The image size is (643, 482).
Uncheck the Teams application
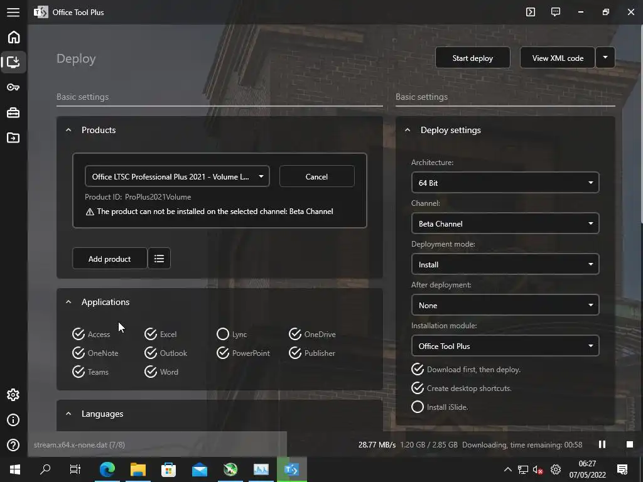90,372
